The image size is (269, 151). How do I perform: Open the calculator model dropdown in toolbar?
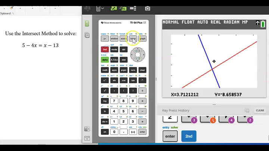[x=100, y=9]
